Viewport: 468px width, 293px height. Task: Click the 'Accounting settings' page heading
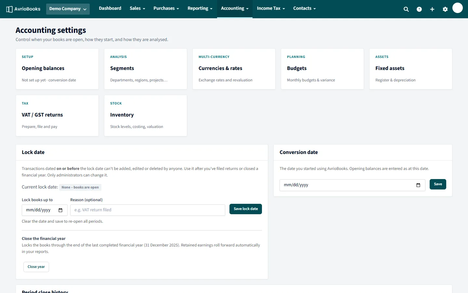(x=51, y=30)
